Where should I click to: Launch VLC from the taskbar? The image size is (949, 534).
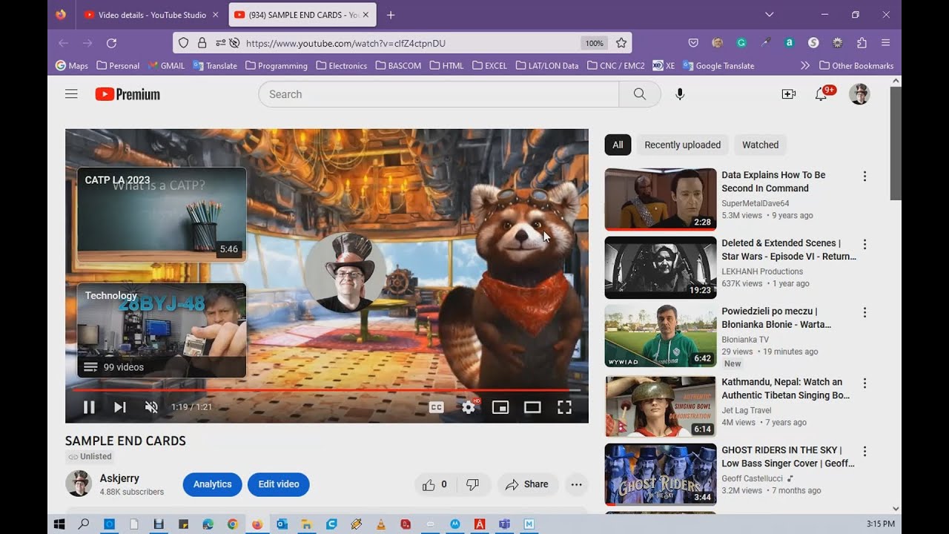pyautogui.click(x=381, y=524)
